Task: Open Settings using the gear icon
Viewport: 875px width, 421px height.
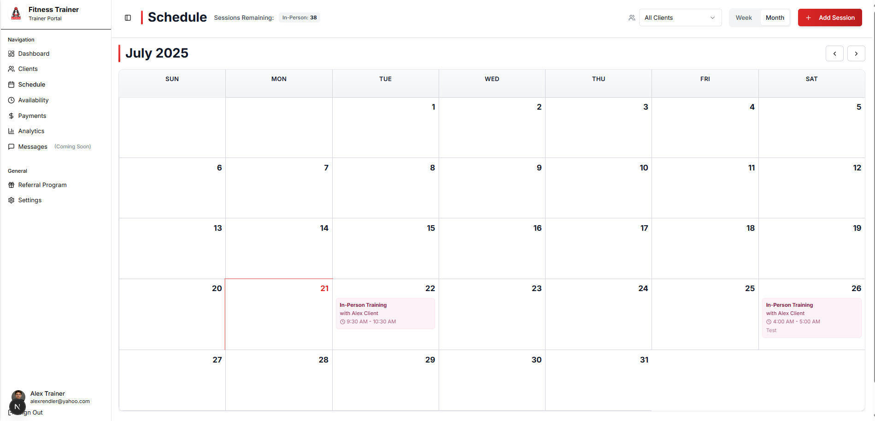Action: (x=11, y=200)
